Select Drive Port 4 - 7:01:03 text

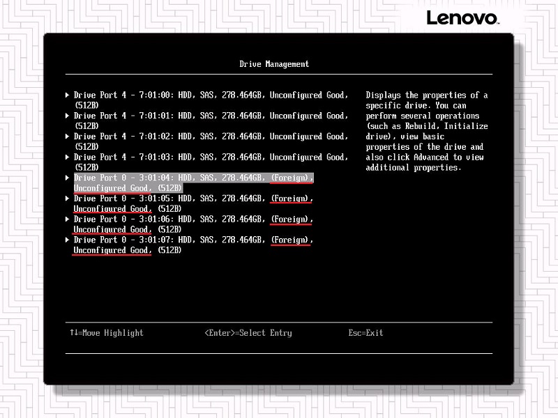click(x=209, y=157)
